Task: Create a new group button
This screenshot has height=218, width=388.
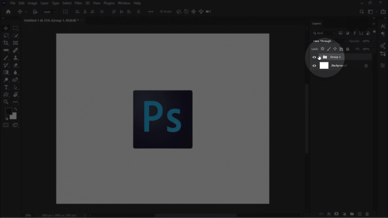Action: pyautogui.click(x=352, y=214)
